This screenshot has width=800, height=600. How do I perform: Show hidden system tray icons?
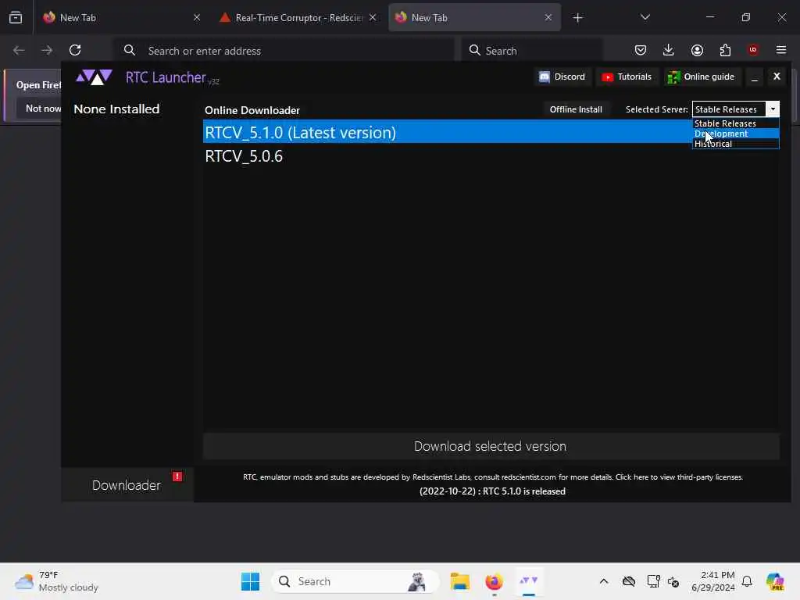click(604, 581)
